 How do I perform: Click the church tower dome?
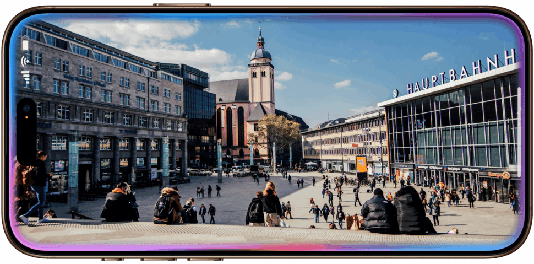pyautogui.click(x=260, y=53)
